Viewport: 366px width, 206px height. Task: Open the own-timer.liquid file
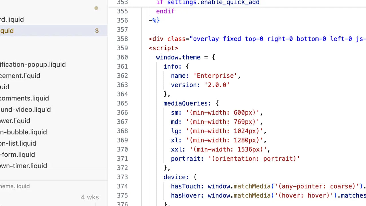pos(23,166)
